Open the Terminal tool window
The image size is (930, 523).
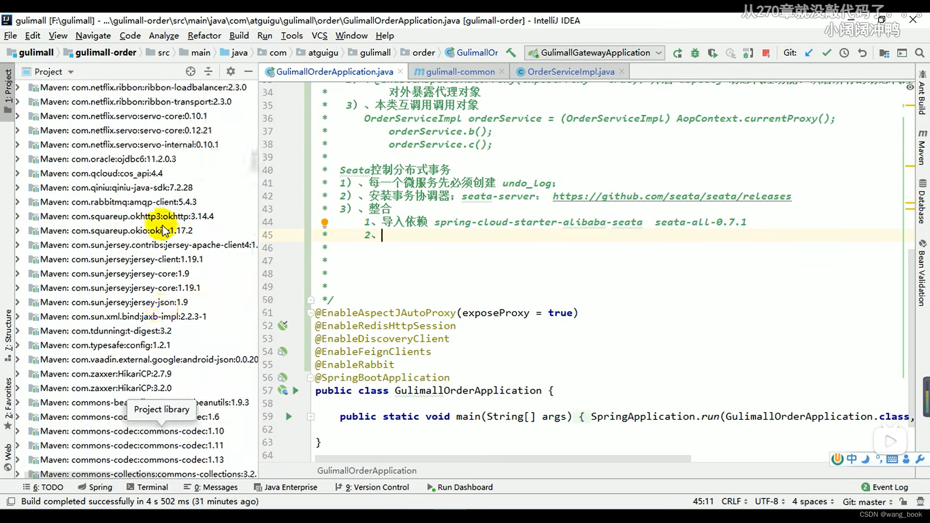(x=147, y=487)
